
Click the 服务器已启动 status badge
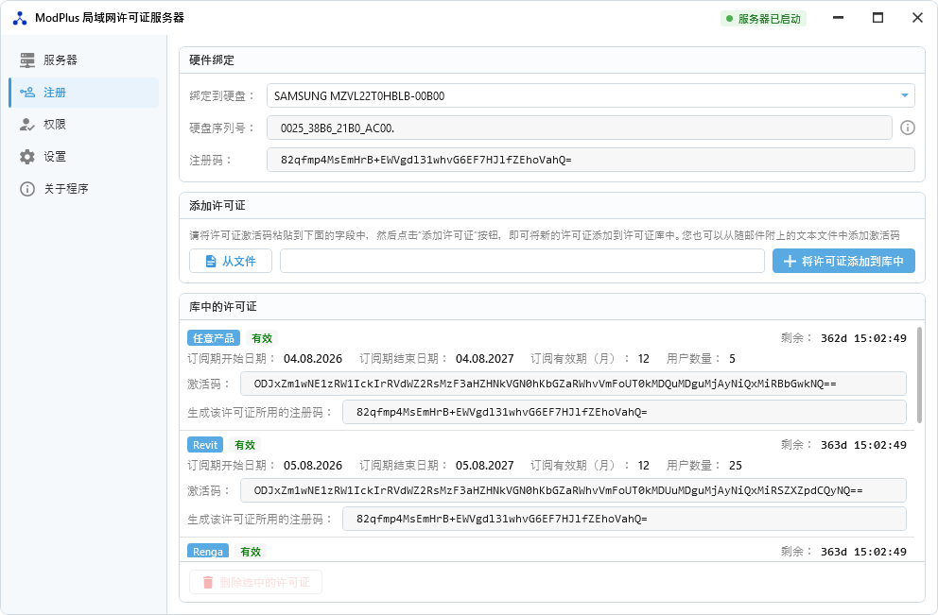pos(763,19)
